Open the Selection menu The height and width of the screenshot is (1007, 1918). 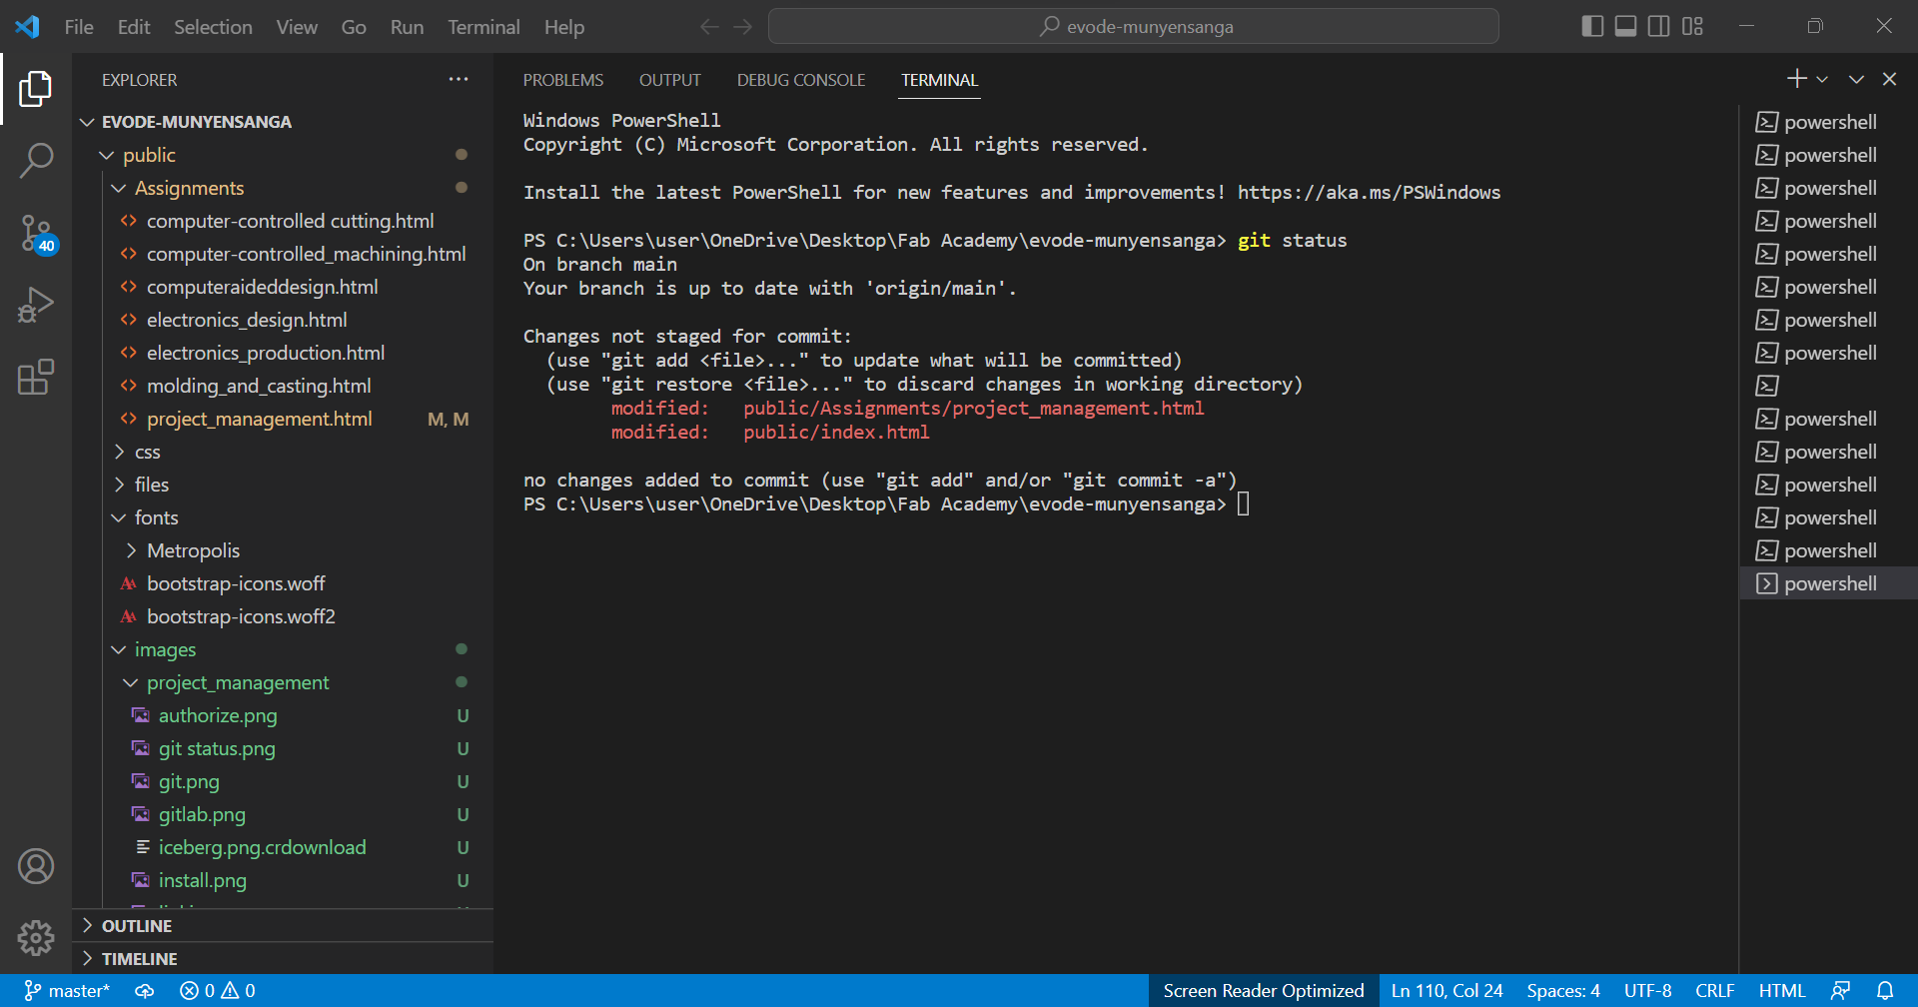click(213, 27)
